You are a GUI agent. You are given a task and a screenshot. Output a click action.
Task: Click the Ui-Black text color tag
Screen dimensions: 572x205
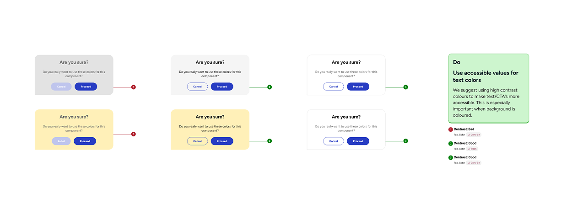coord(472,149)
